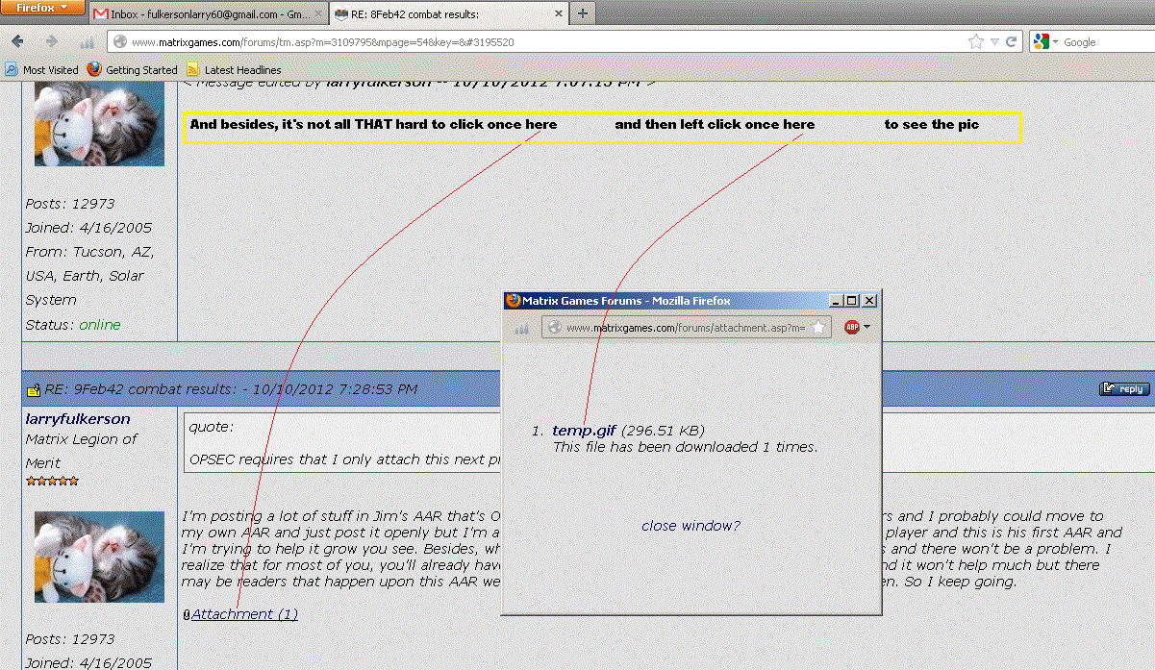Click the globe identity icon in popup window

click(x=553, y=328)
